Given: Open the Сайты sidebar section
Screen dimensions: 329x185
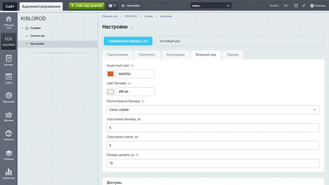Looking at the screenshot, I should [x=9, y=79].
